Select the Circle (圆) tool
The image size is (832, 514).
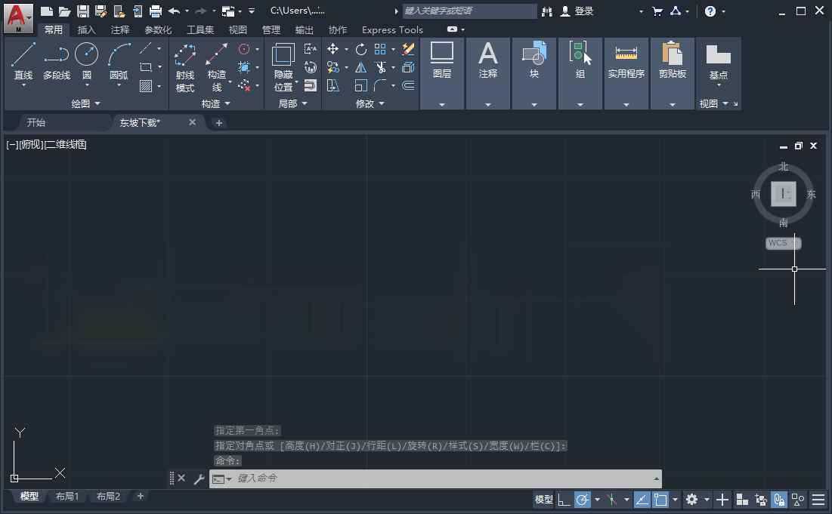86,62
